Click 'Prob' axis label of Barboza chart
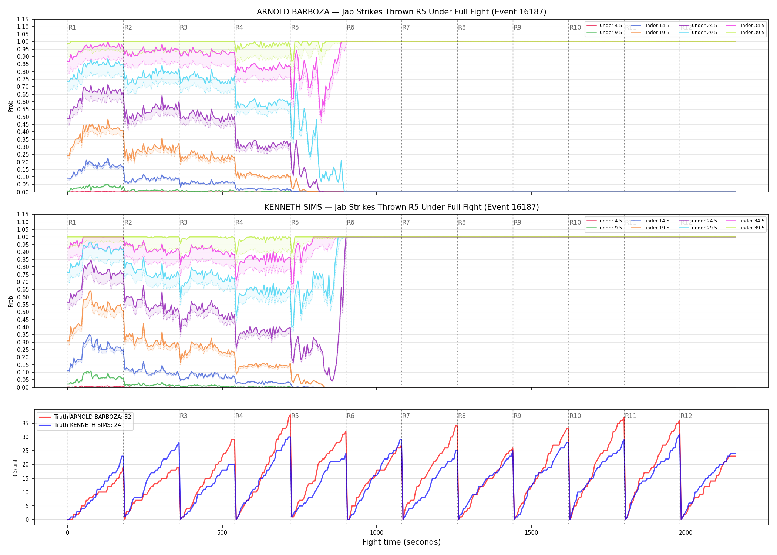Screen dimensions: 777x555 (11, 106)
